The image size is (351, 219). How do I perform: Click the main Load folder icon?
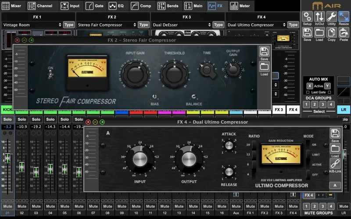click(319, 32)
